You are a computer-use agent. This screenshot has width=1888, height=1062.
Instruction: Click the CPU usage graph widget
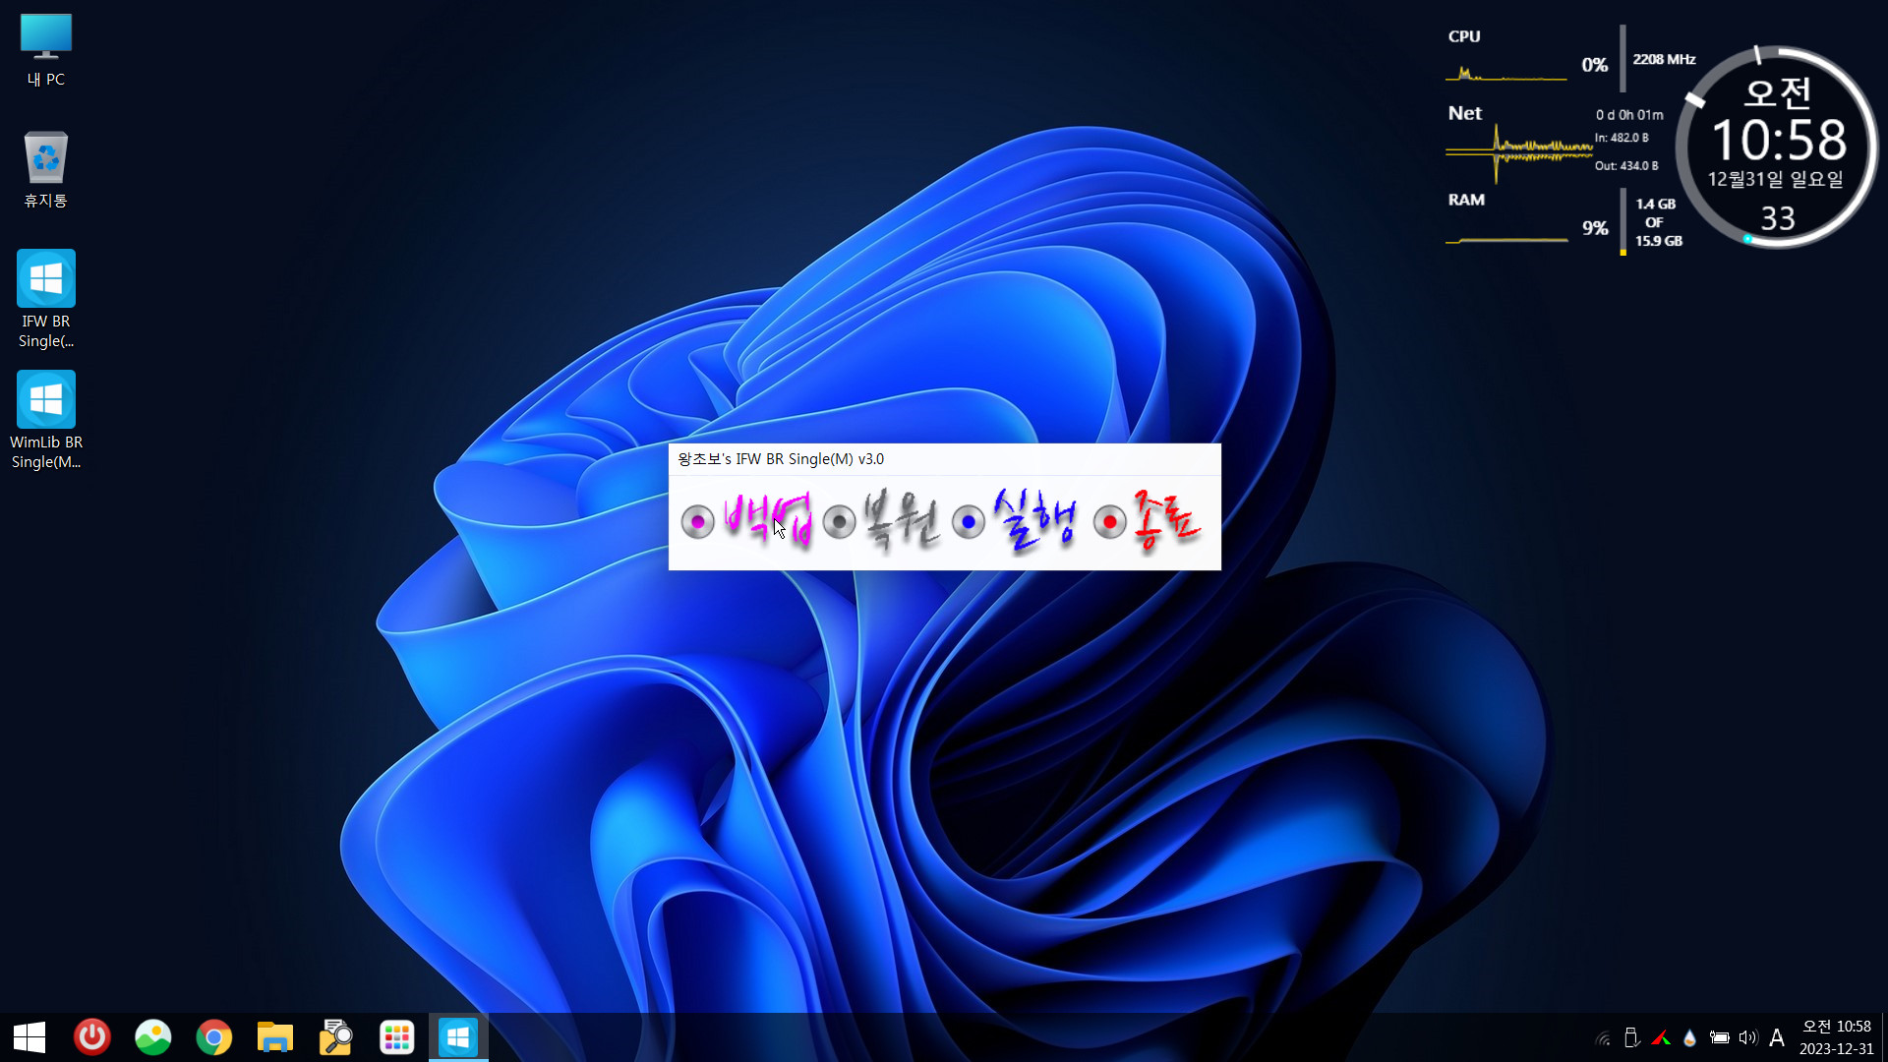tap(1506, 73)
